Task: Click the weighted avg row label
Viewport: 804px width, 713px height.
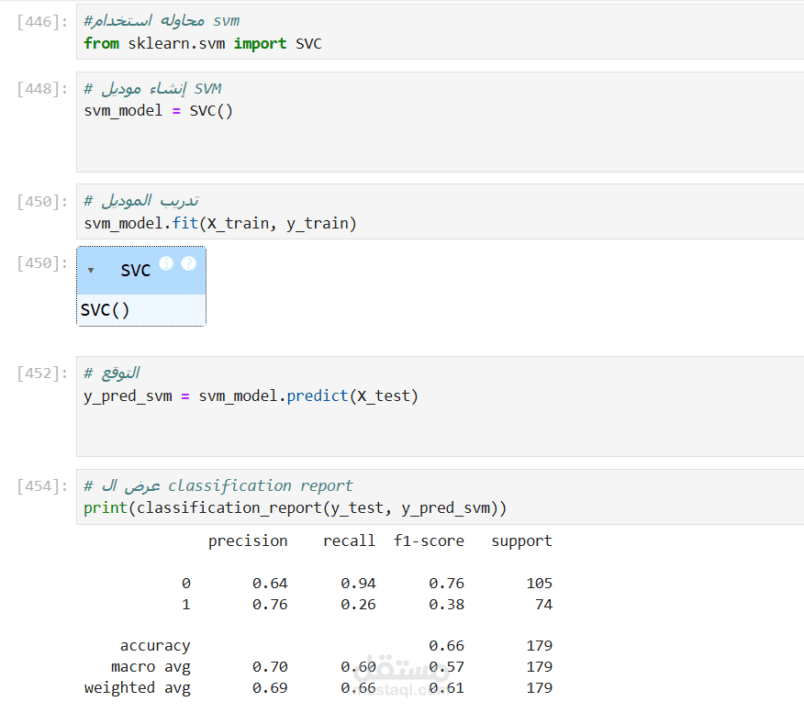Action: (138, 687)
